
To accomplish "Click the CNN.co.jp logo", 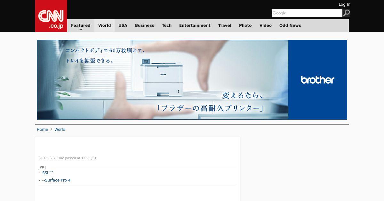I will tap(51, 16).
